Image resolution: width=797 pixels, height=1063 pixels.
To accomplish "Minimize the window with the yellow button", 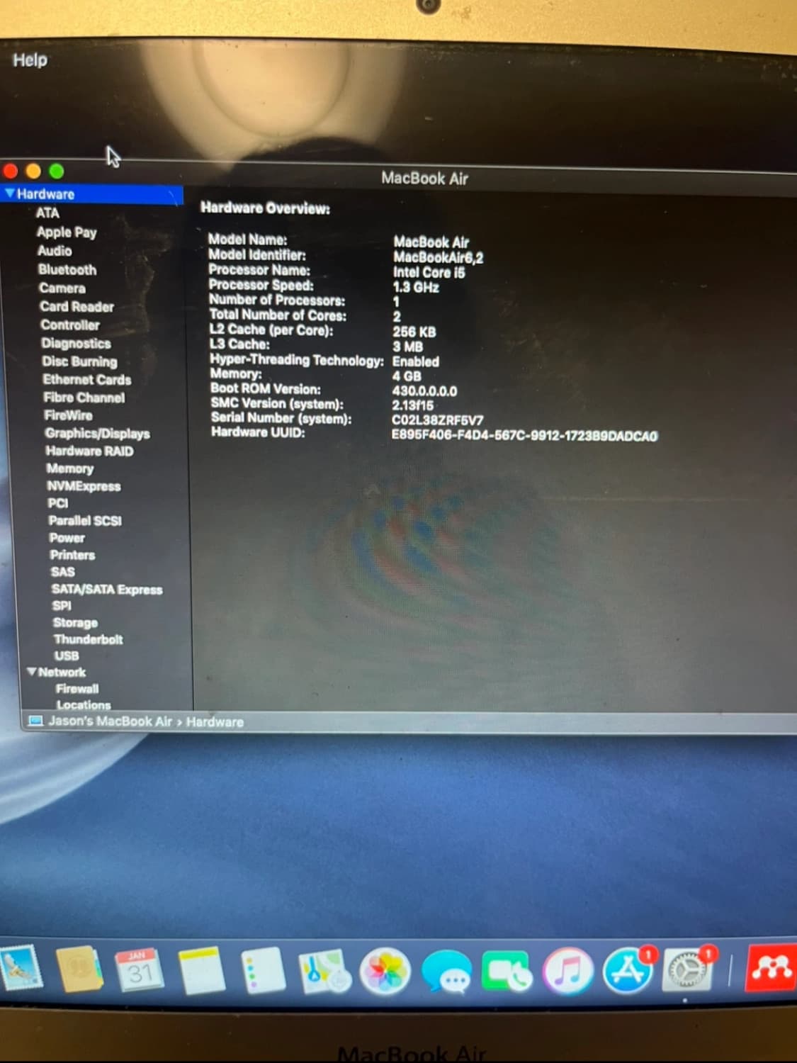I will pyautogui.click(x=33, y=171).
